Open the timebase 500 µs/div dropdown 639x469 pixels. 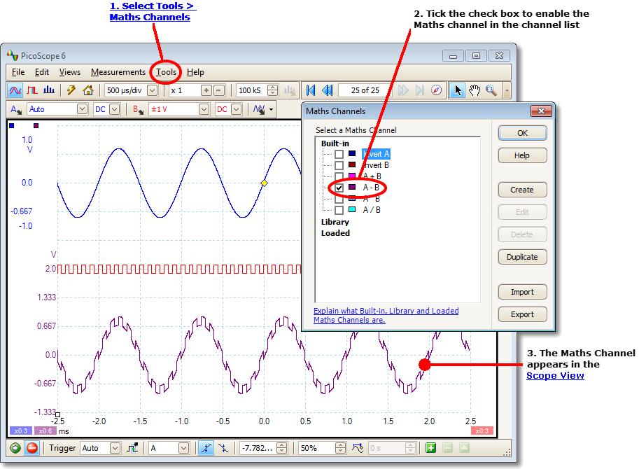tap(153, 90)
